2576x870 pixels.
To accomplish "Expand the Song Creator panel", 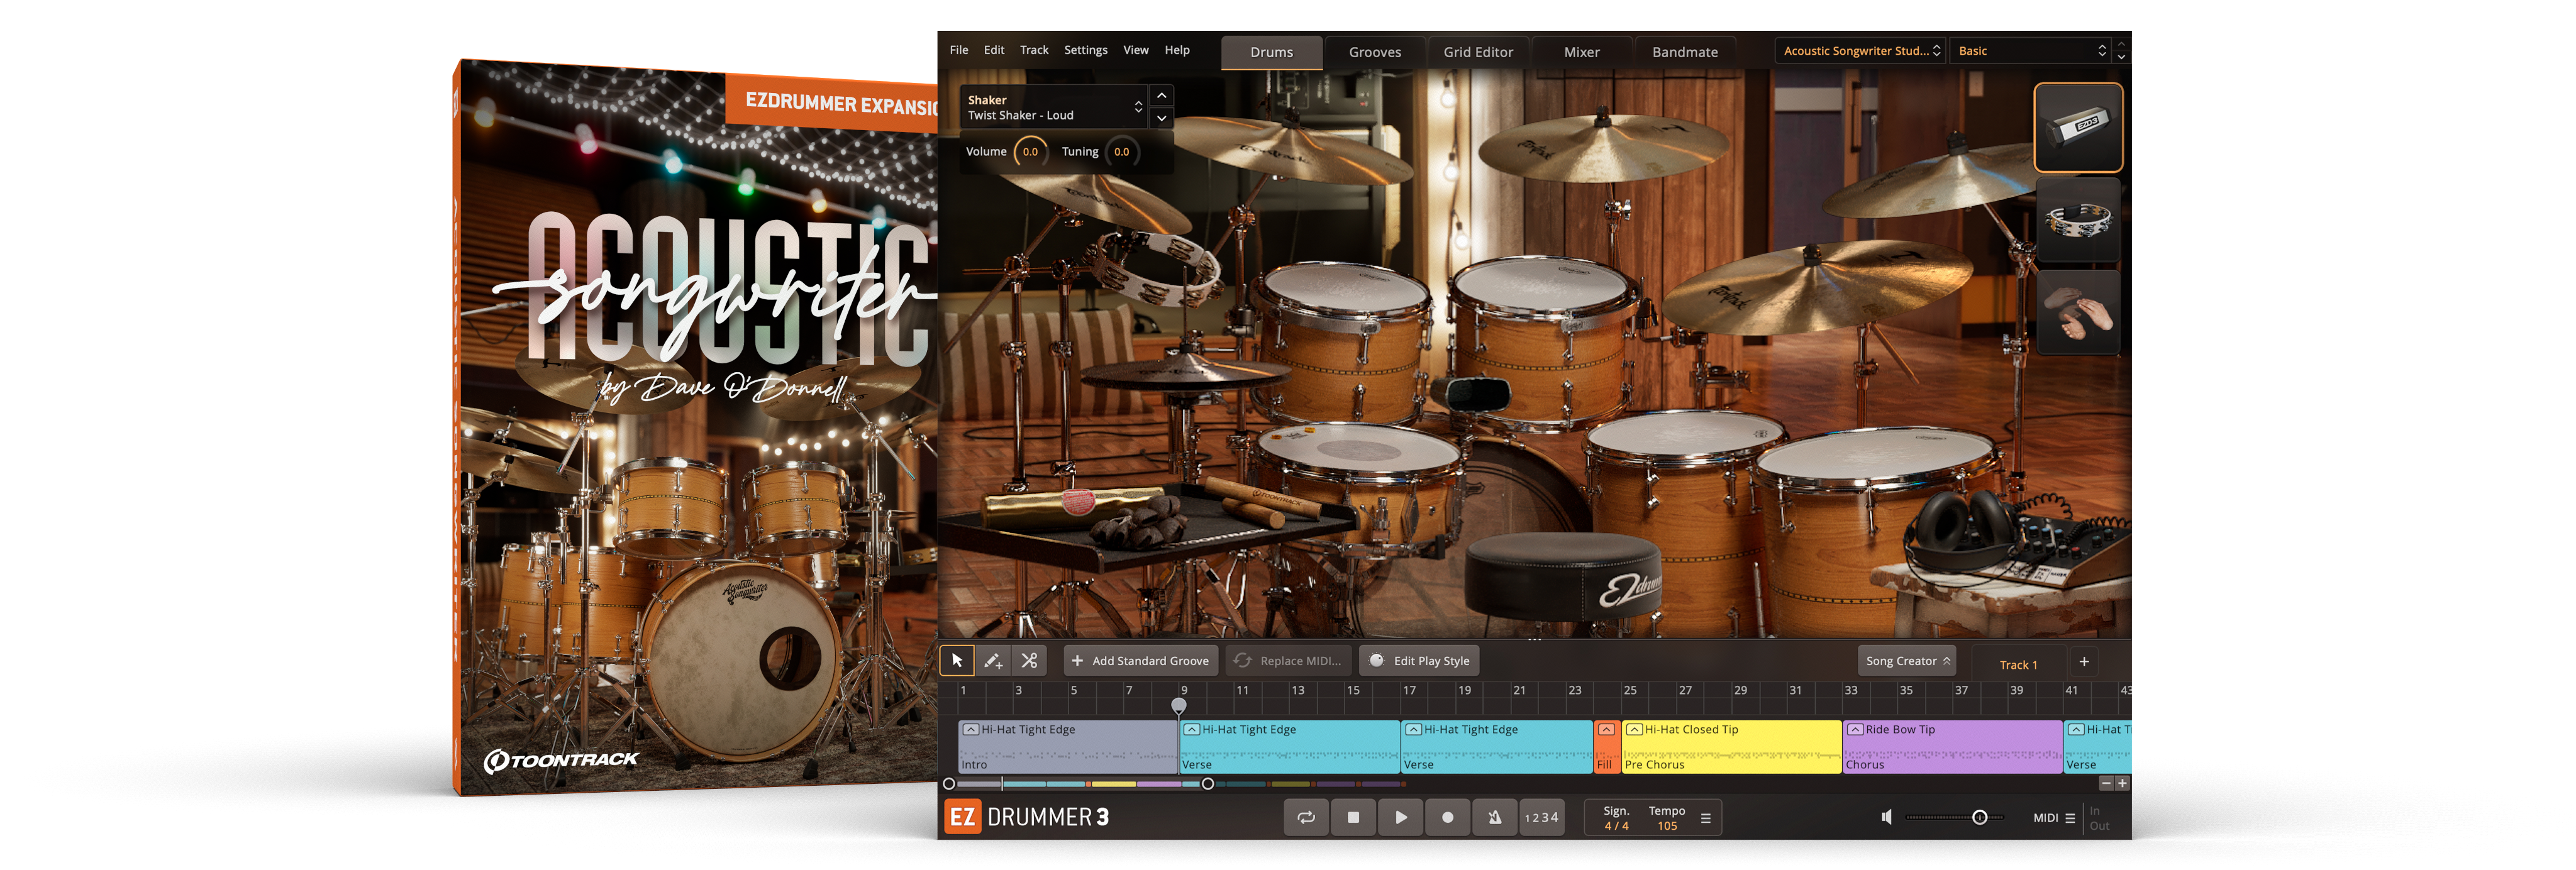I will coord(1906,661).
